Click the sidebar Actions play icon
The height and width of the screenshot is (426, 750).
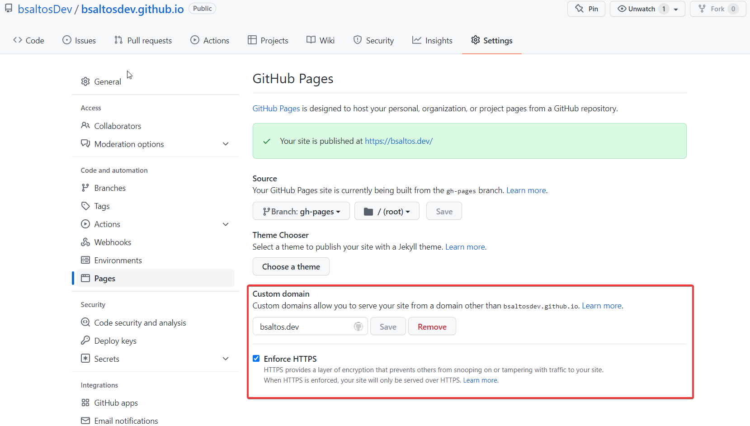(x=85, y=224)
